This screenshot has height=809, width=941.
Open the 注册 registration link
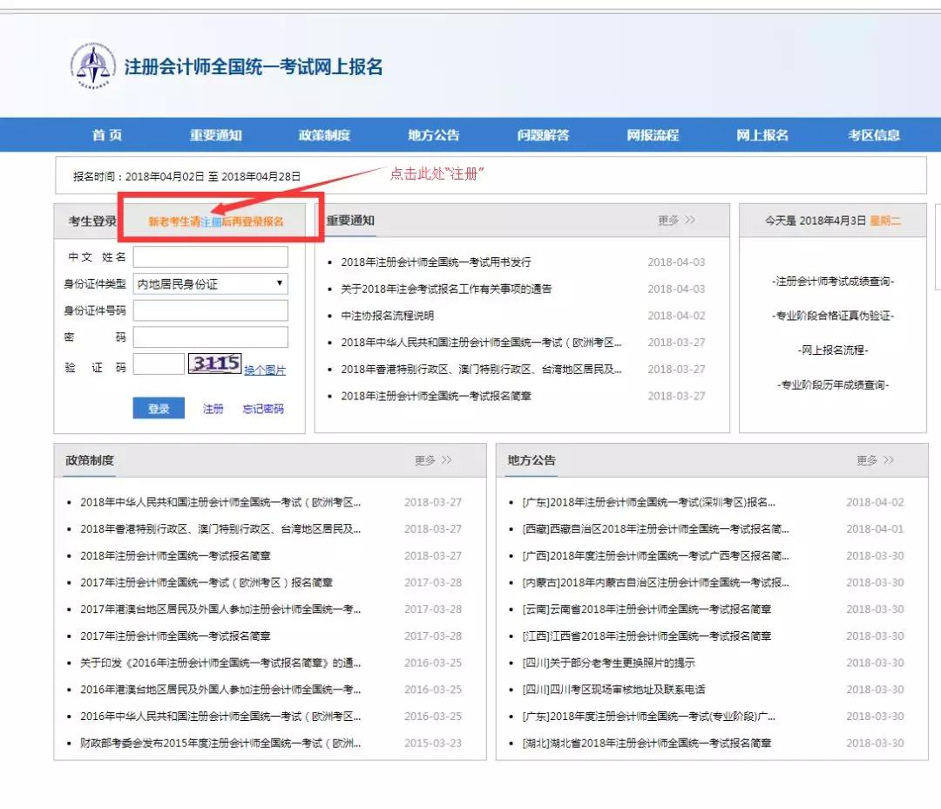(213, 408)
